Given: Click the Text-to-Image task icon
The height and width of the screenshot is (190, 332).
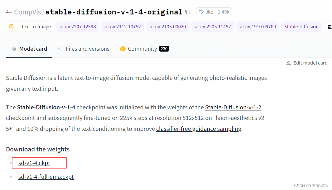Looking at the screenshot, I should click(12, 27).
